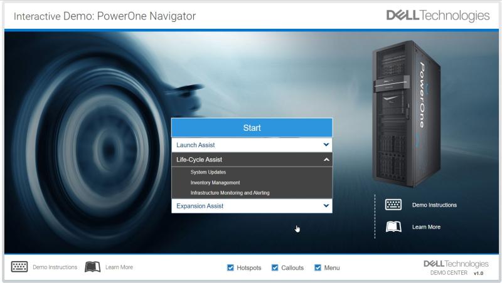
Task: Open the Dell Technologies logo in the header
Action: (437, 15)
